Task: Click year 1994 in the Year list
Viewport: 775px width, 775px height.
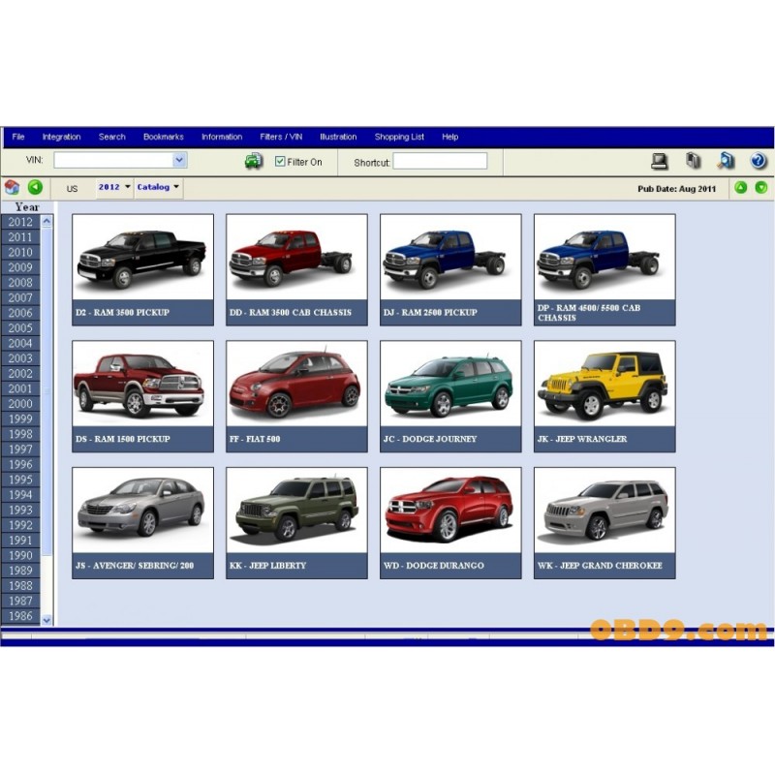Action: pos(20,495)
